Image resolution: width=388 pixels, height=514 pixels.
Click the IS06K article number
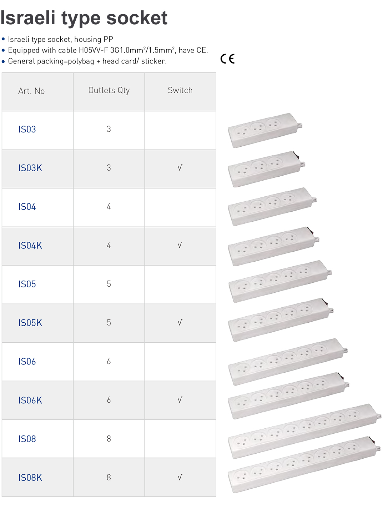point(30,400)
